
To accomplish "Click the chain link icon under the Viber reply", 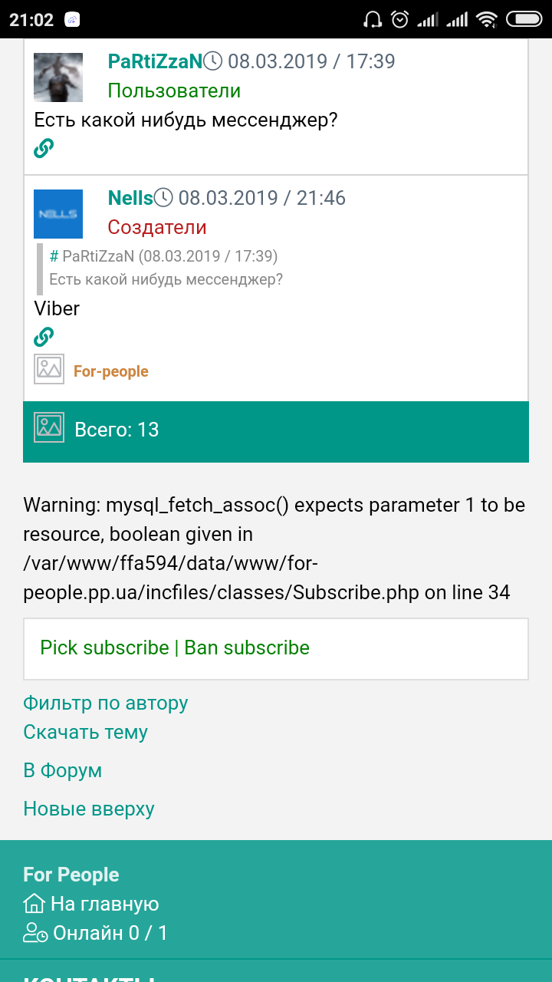I will point(44,337).
